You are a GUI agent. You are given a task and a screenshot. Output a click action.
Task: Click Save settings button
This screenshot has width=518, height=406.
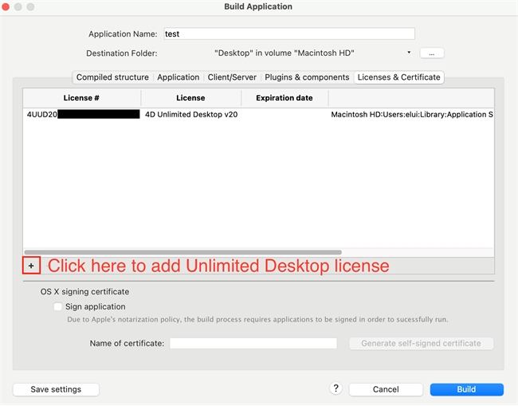click(x=56, y=389)
